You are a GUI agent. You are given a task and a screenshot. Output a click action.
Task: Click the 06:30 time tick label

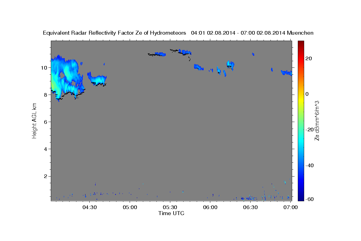pyautogui.click(x=250, y=207)
